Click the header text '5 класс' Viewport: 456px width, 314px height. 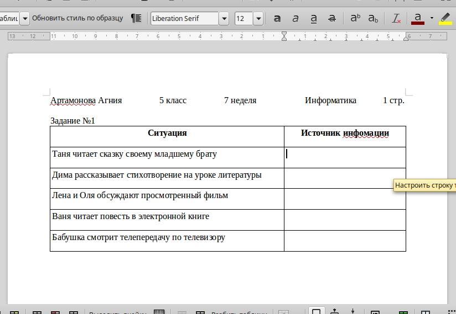tap(173, 100)
